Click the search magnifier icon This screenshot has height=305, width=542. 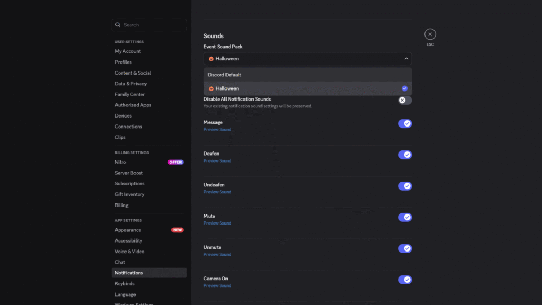tap(118, 25)
